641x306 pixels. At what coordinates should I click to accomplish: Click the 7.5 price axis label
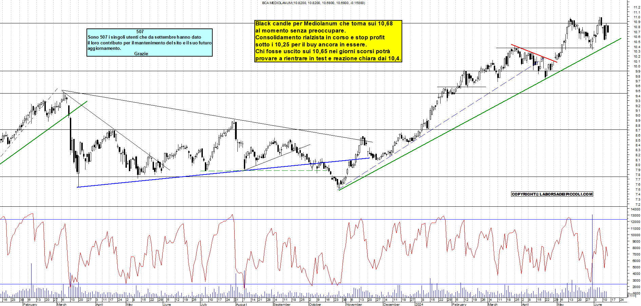pos(638,189)
